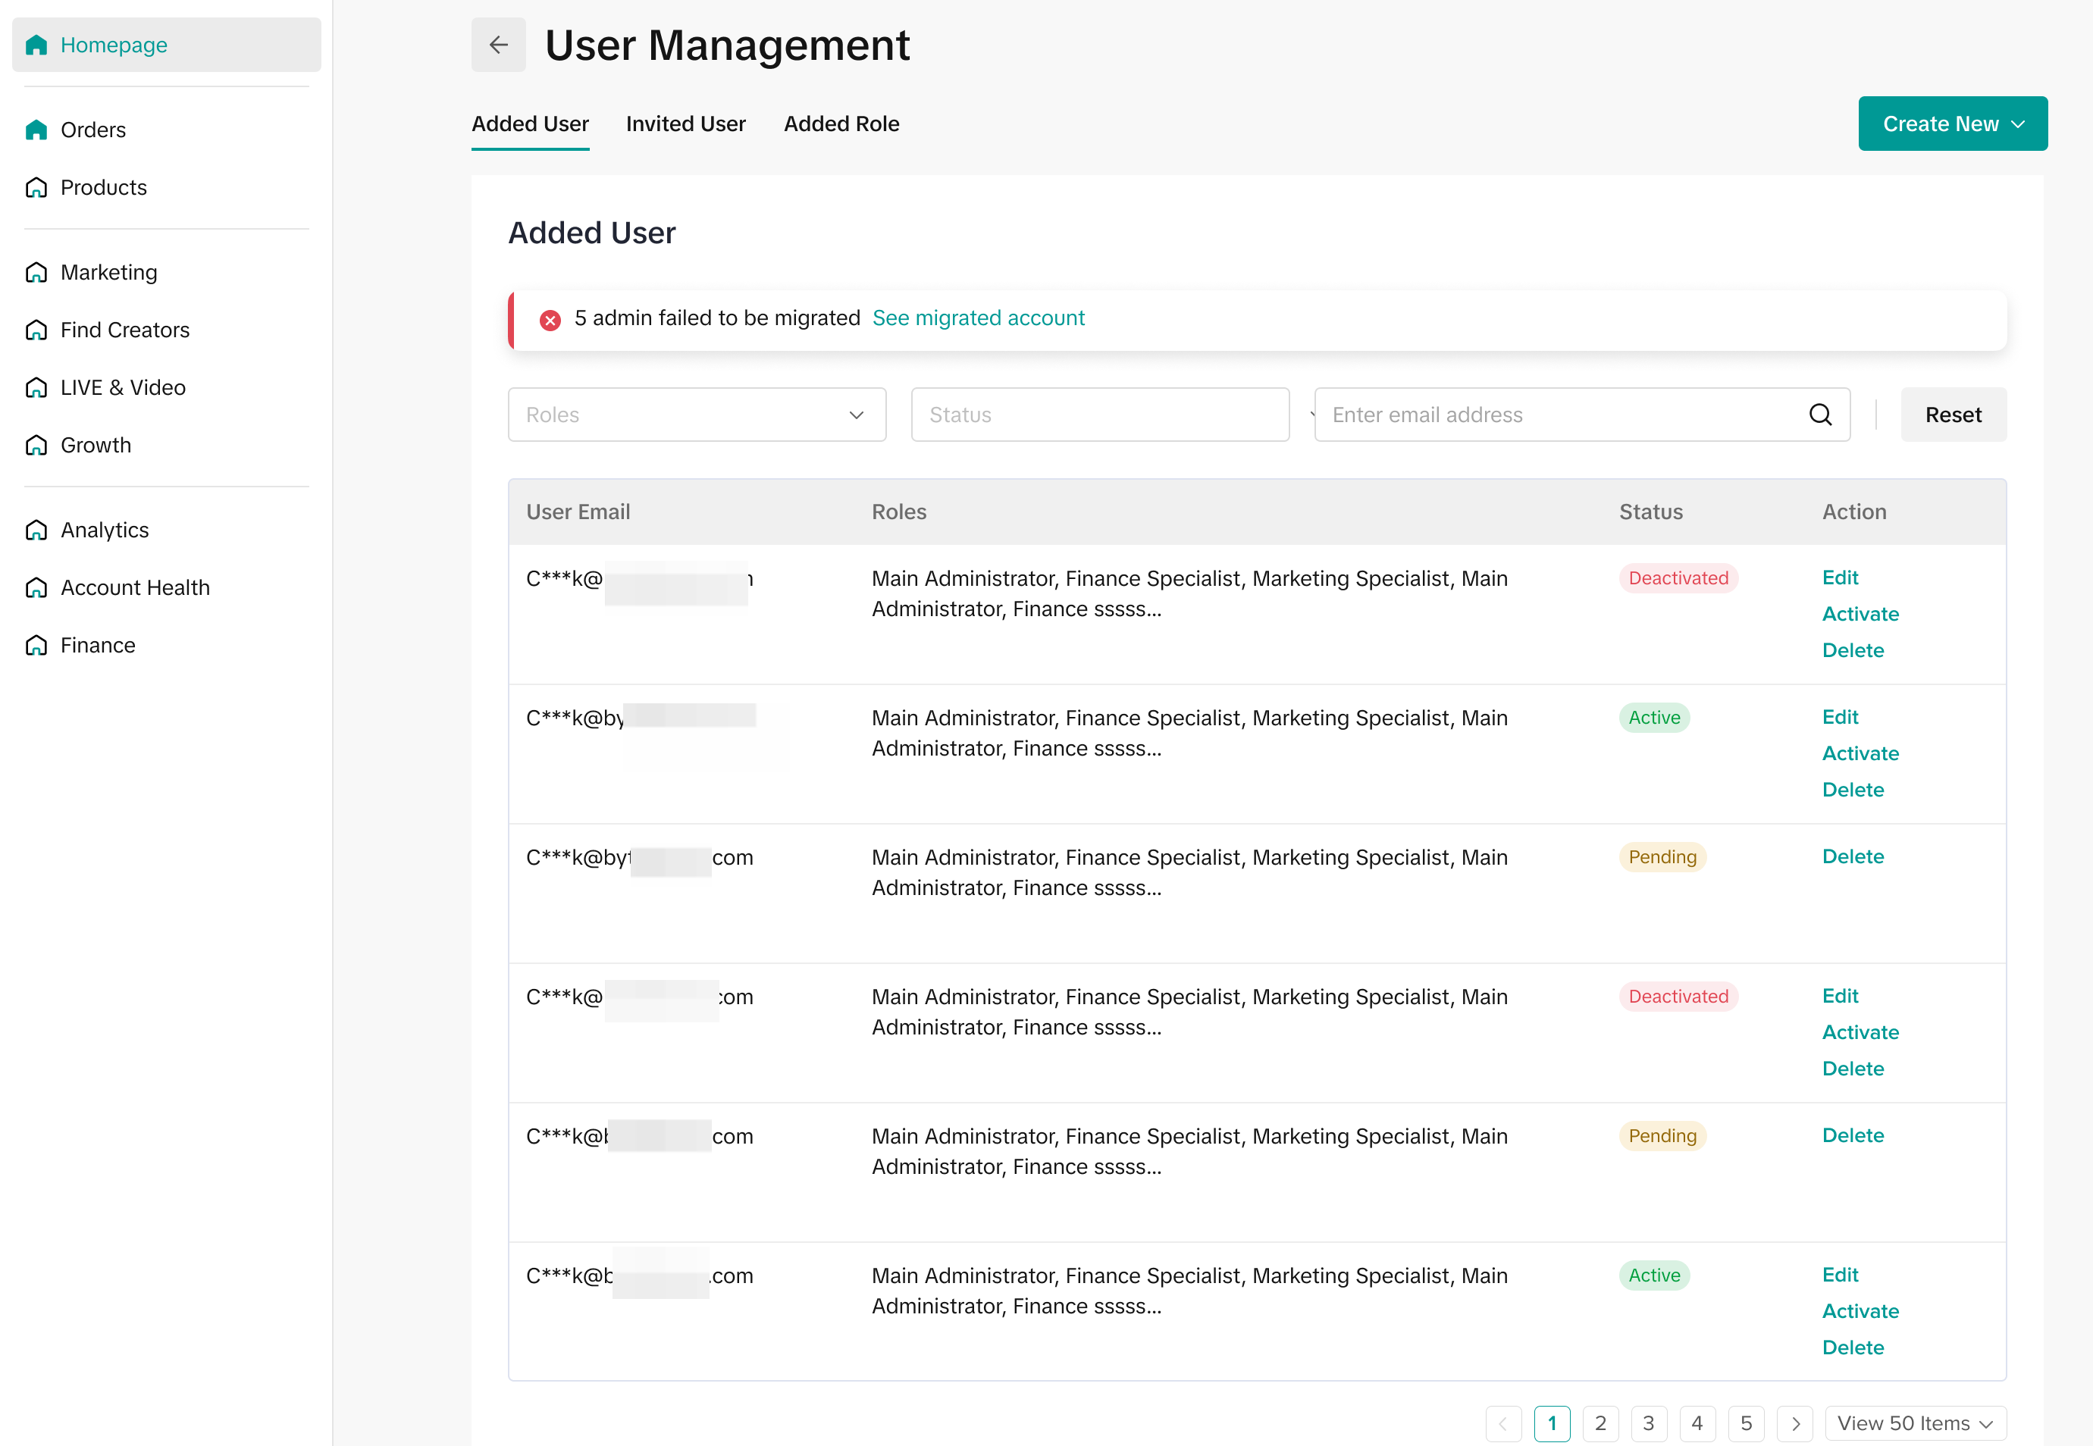Click the Analytics sidebar icon
Viewport: 2093px width, 1446px height.
36,530
